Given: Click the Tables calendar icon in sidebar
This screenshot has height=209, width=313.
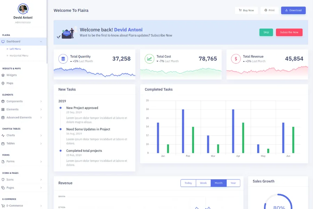Looking at the screenshot, I should [3, 144].
